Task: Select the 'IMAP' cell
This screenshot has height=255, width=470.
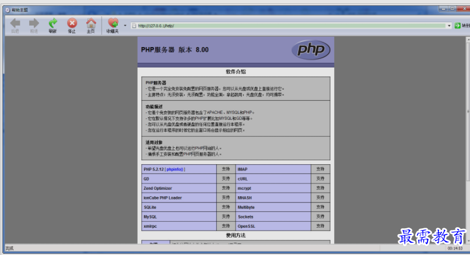Action: pos(273,169)
